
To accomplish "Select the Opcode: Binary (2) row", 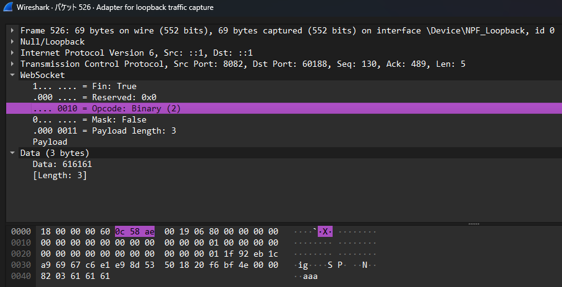I will point(284,108).
